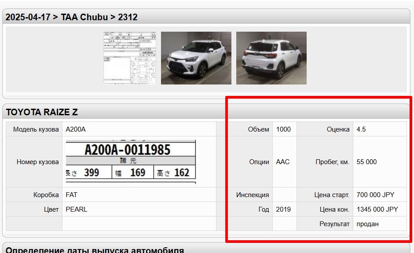Select the color value 'PEARL'

(77, 209)
